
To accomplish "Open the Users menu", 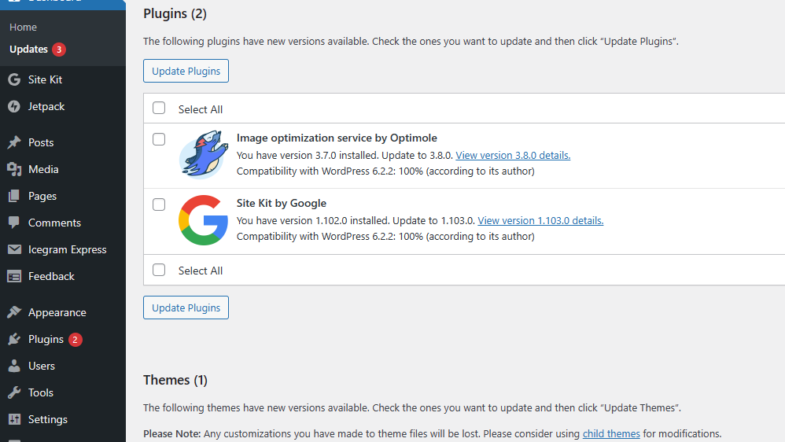I will (x=42, y=366).
